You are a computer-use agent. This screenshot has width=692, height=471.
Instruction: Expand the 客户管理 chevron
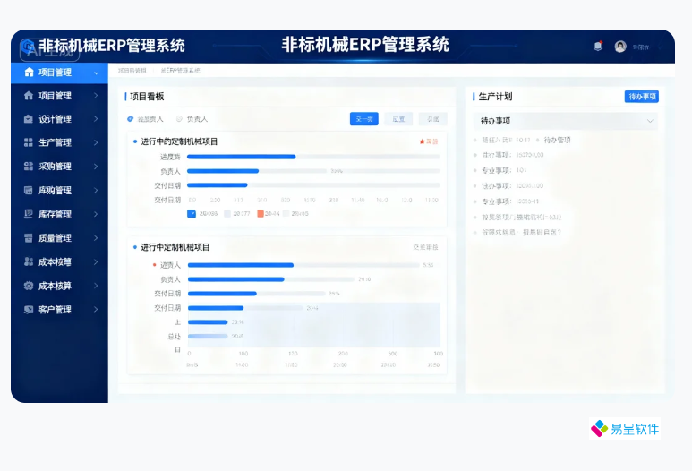click(96, 310)
